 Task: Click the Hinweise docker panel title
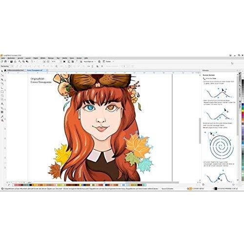(205, 70)
